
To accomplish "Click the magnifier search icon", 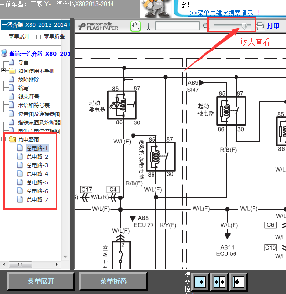I will pyautogui.click(x=205, y=26).
